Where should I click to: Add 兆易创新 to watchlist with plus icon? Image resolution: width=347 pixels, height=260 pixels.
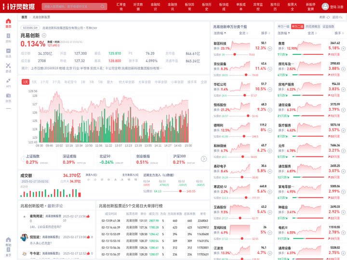[44, 35]
